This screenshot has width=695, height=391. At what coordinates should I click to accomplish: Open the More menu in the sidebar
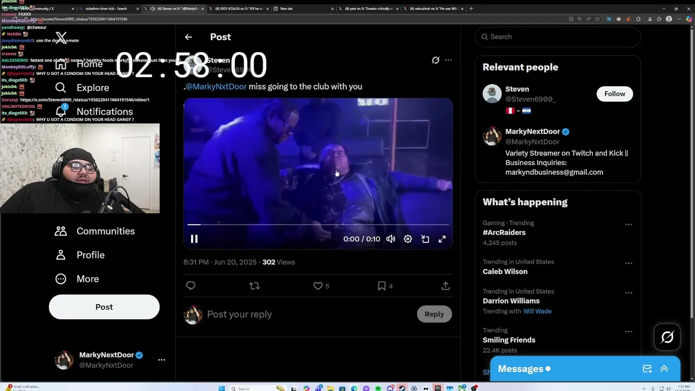tap(77, 279)
